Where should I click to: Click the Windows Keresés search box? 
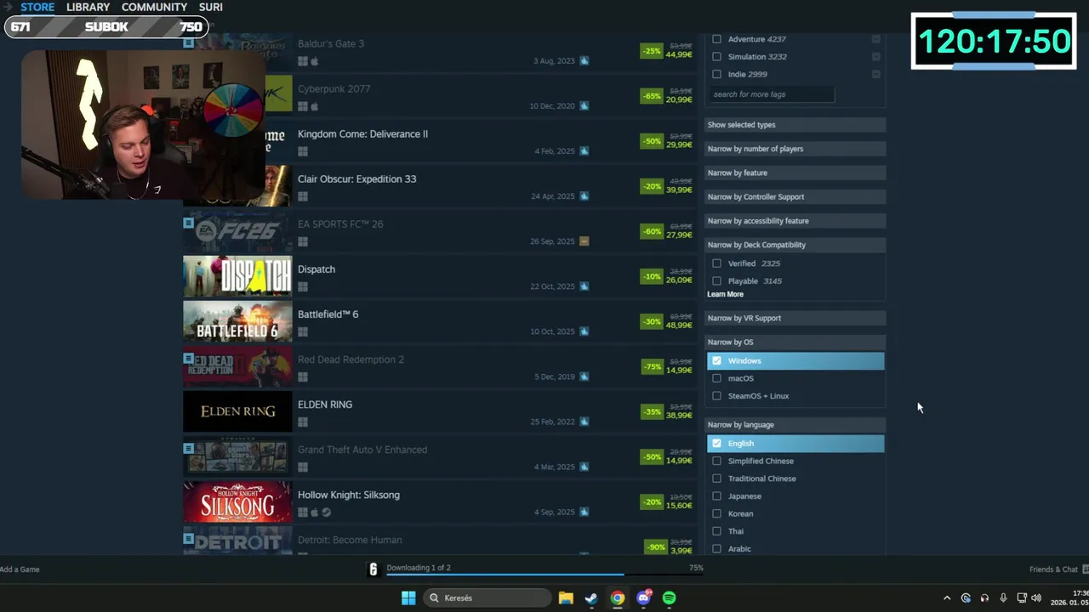[x=487, y=598]
